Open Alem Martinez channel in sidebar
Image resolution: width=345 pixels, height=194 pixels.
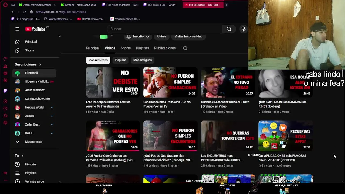pos(34,90)
